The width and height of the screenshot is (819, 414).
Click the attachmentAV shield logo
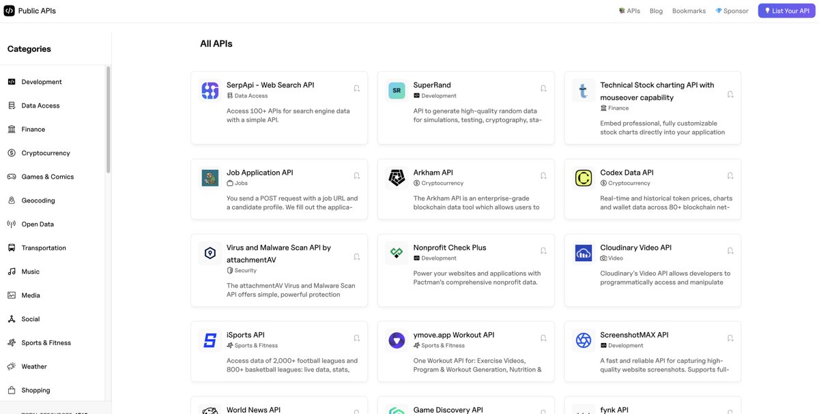pyautogui.click(x=210, y=253)
